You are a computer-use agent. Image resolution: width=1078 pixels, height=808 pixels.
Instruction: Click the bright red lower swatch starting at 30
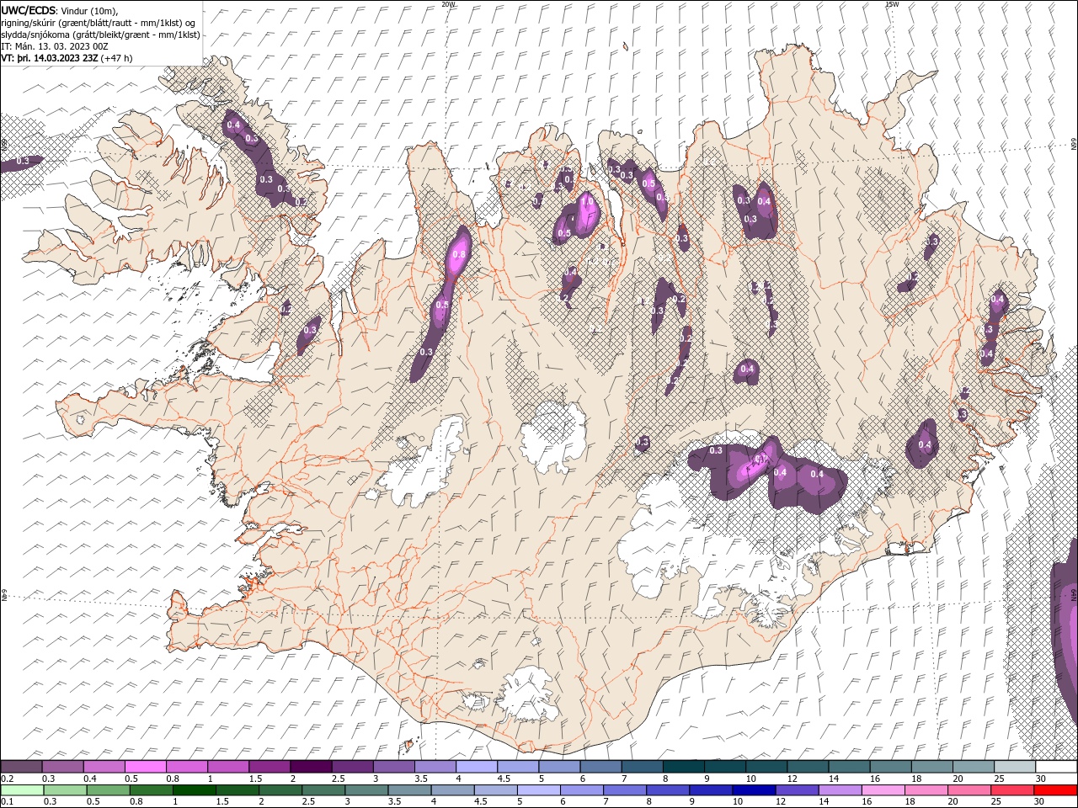[x=1055, y=790]
